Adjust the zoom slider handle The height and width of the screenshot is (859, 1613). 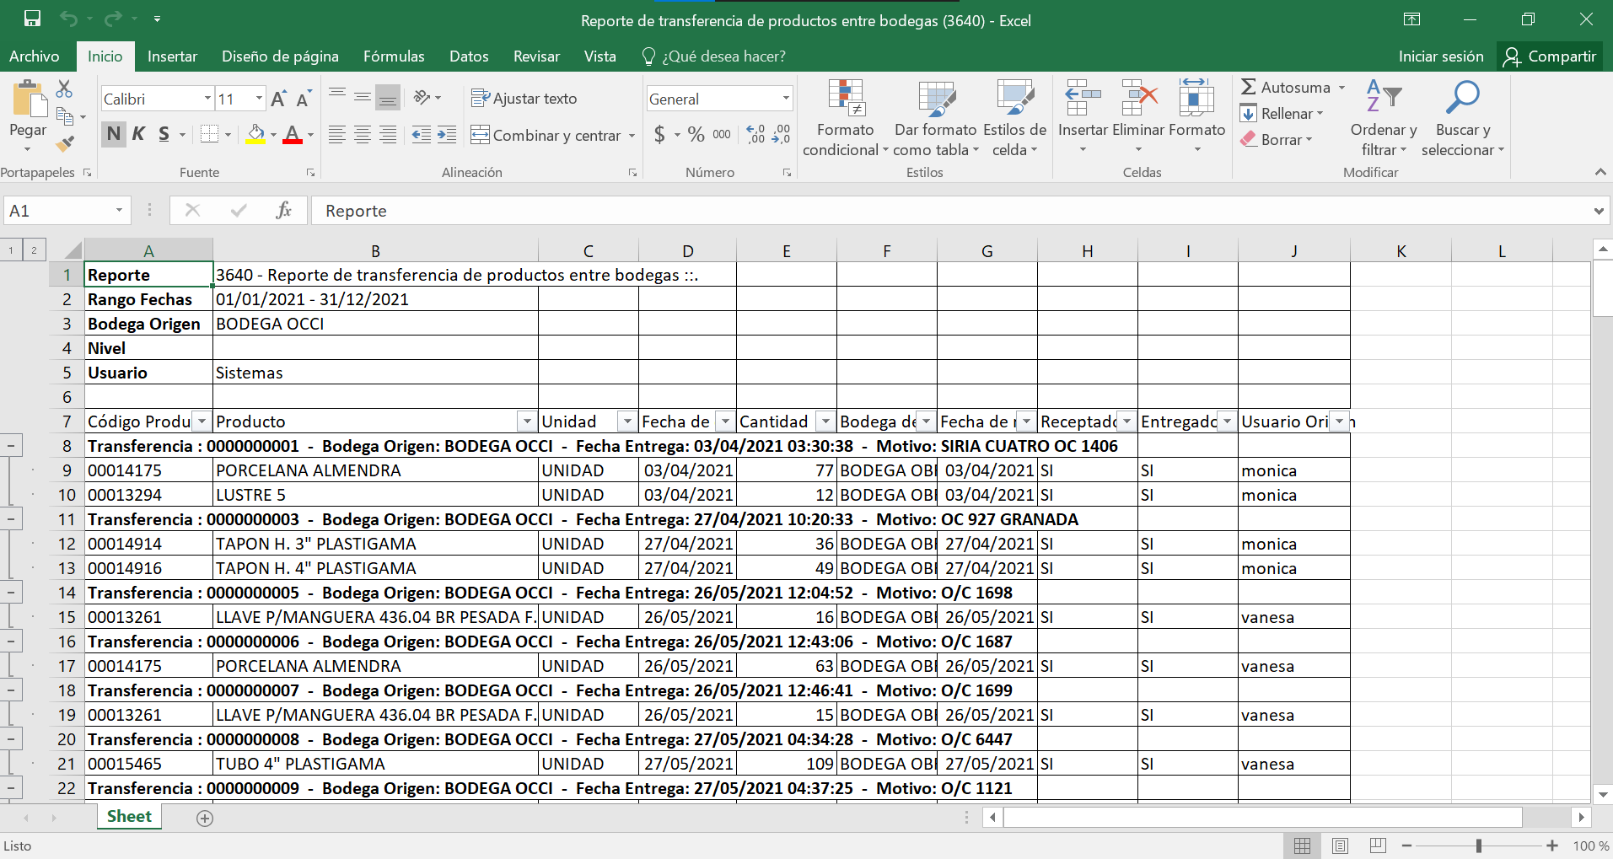(x=1479, y=846)
